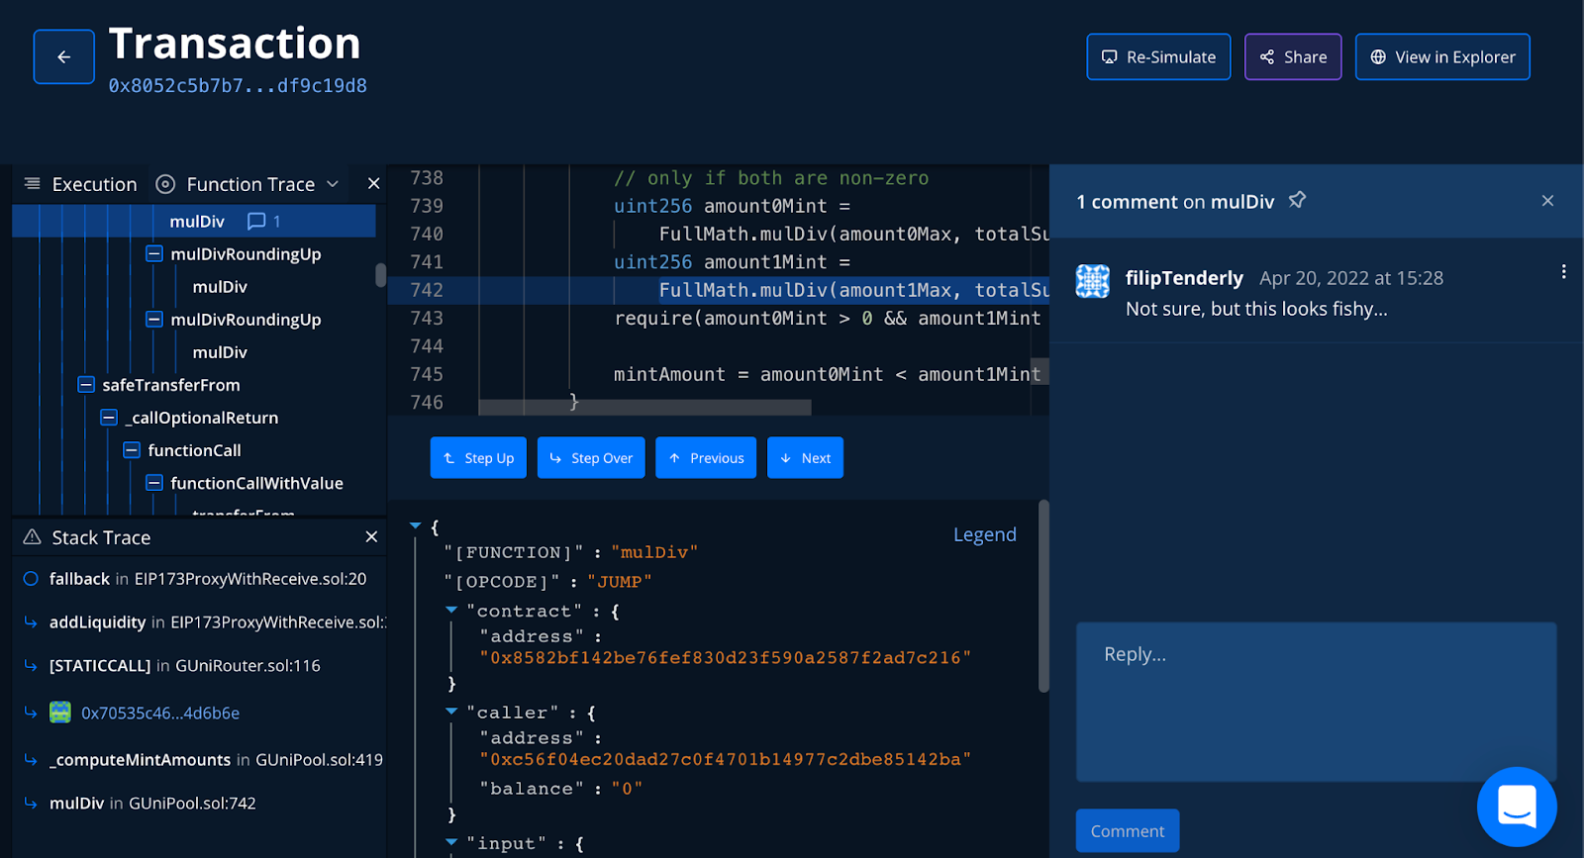The image size is (1584, 858).
Task: Collapse the first mulDivRoundingUp node
Action: (154, 254)
